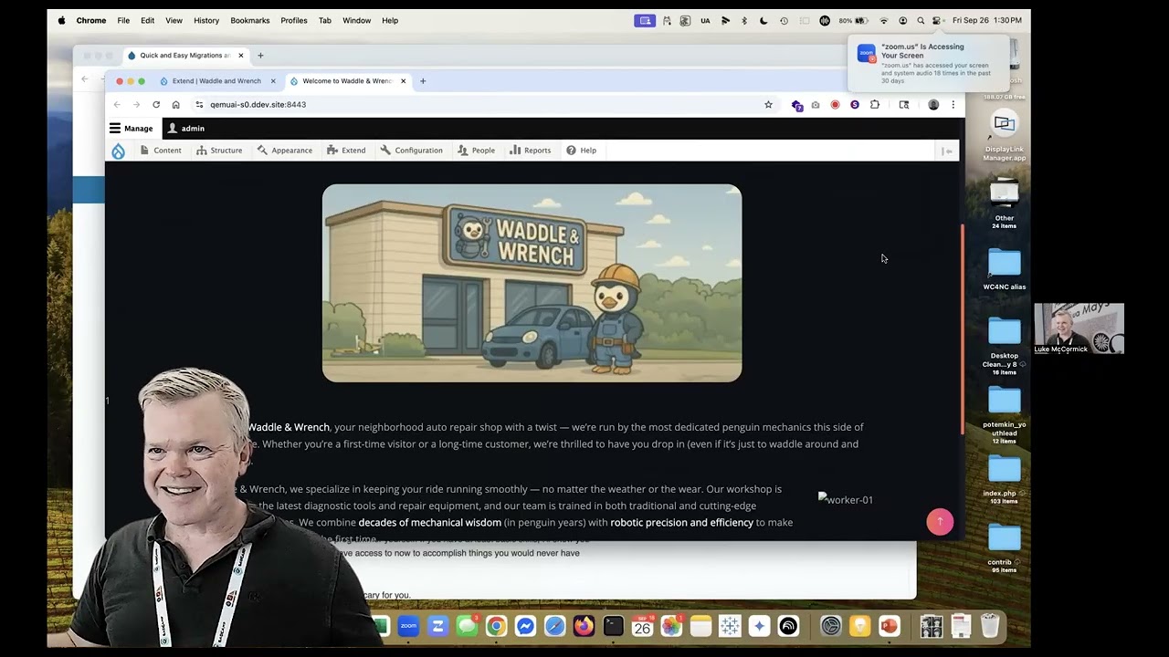Toggle the toolbar orientation at the tray's right end
The height and width of the screenshot is (657, 1169).
pos(947,151)
